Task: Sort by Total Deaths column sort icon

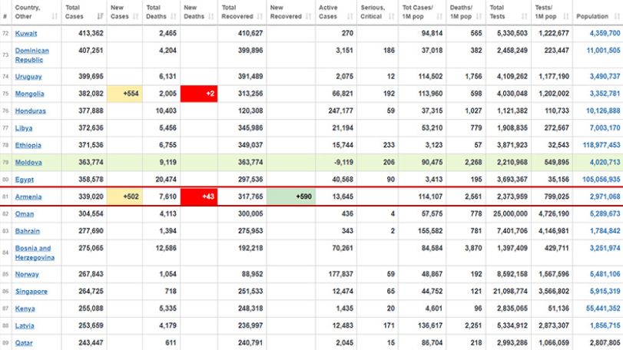Action: pyautogui.click(x=174, y=16)
